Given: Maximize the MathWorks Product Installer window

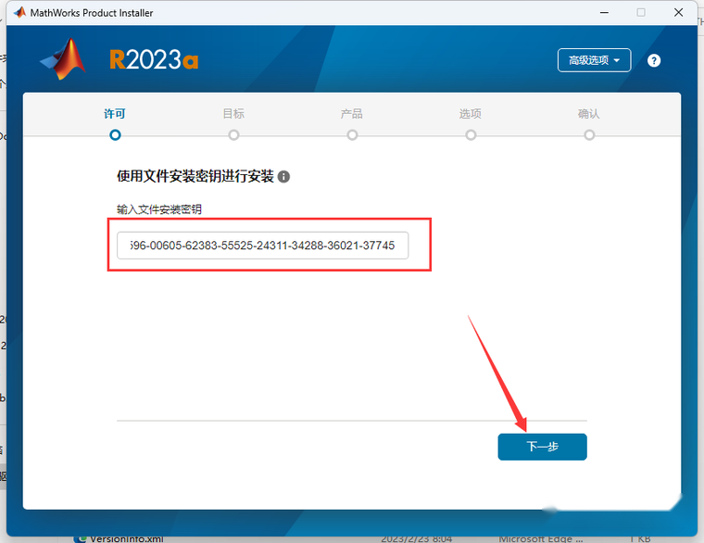Looking at the screenshot, I should click(640, 13).
